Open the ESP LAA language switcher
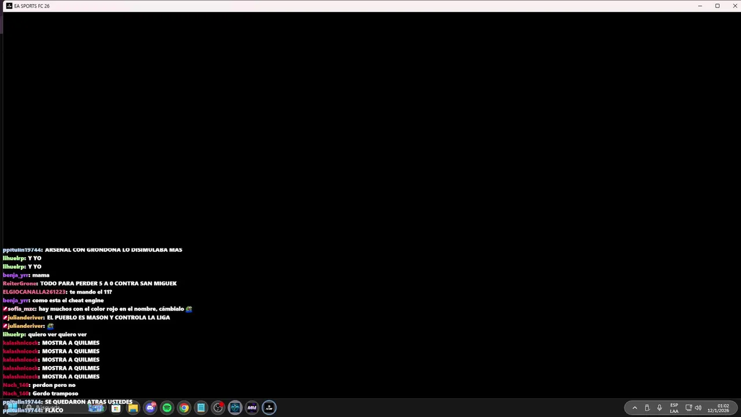The image size is (741, 417). coord(674,408)
